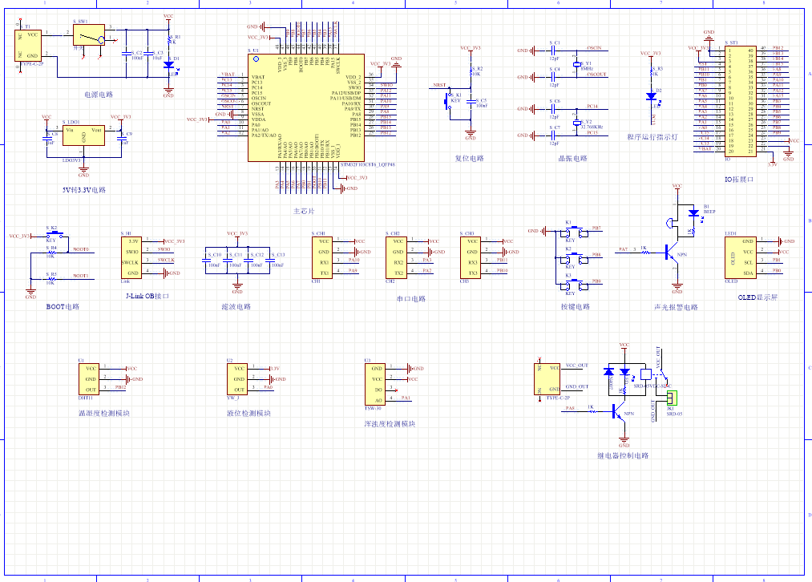This screenshot has width=812, height=582.
Task: Click the 滤波电路 section label
Action: [x=236, y=306]
